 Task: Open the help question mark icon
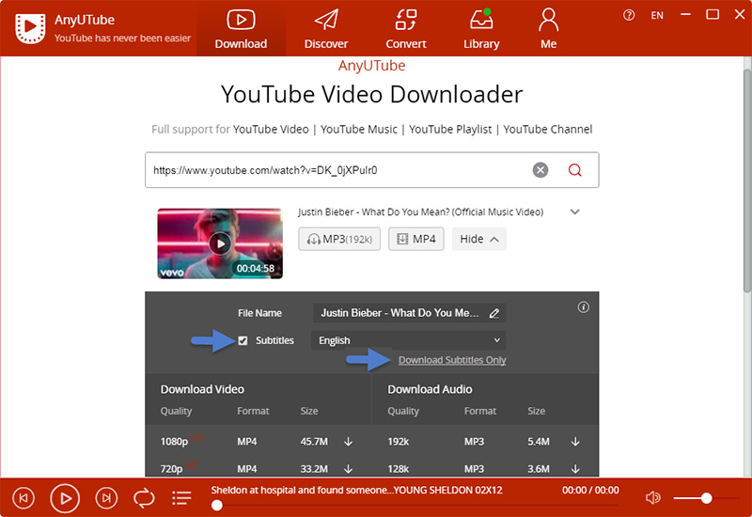pos(629,15)
